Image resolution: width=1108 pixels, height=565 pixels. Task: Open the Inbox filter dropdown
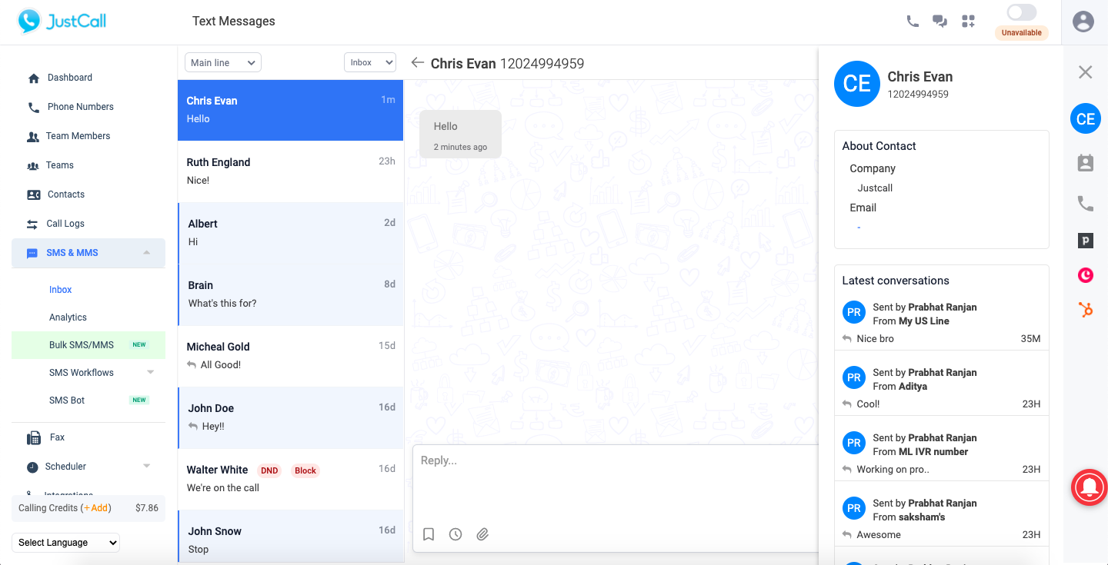click(x=369, y=62)
